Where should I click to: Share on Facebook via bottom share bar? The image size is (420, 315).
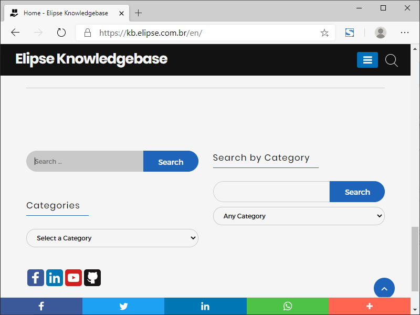[41, 306]
